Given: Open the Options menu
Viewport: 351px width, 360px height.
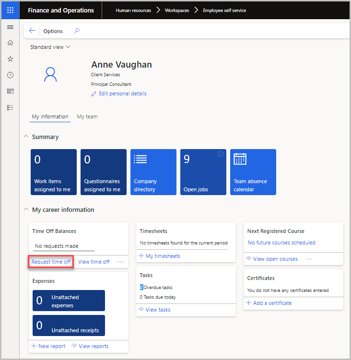Looking at the screenshot, I should pyautogui.click(x=53, y=31).
